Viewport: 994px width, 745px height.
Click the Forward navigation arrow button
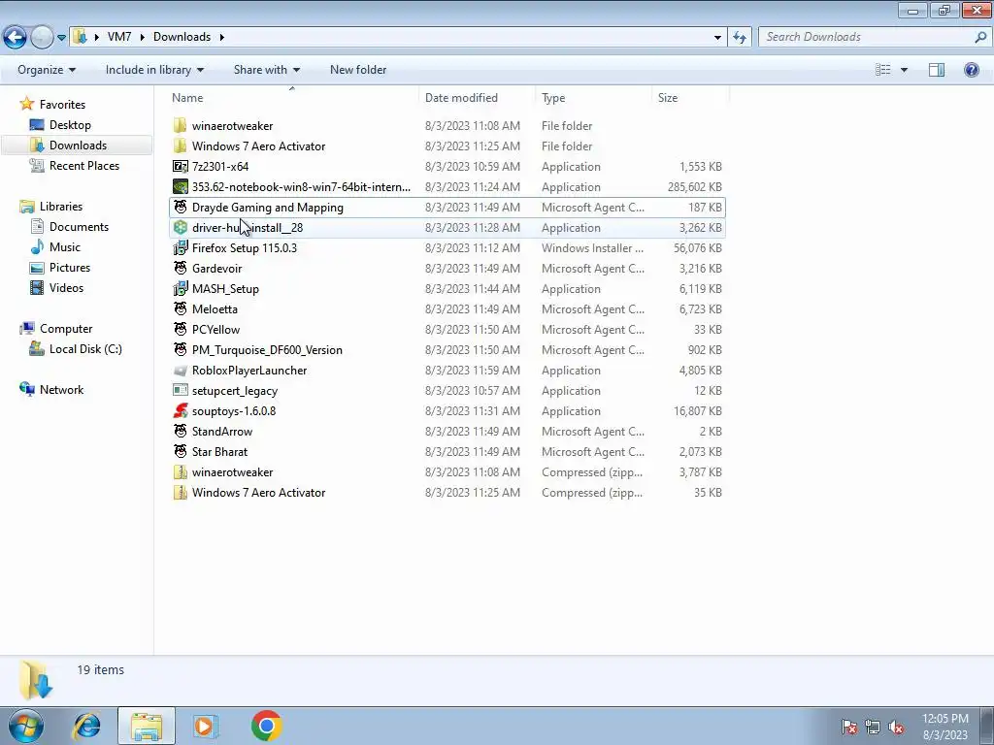pyautogui.click(x=42, y=37)
